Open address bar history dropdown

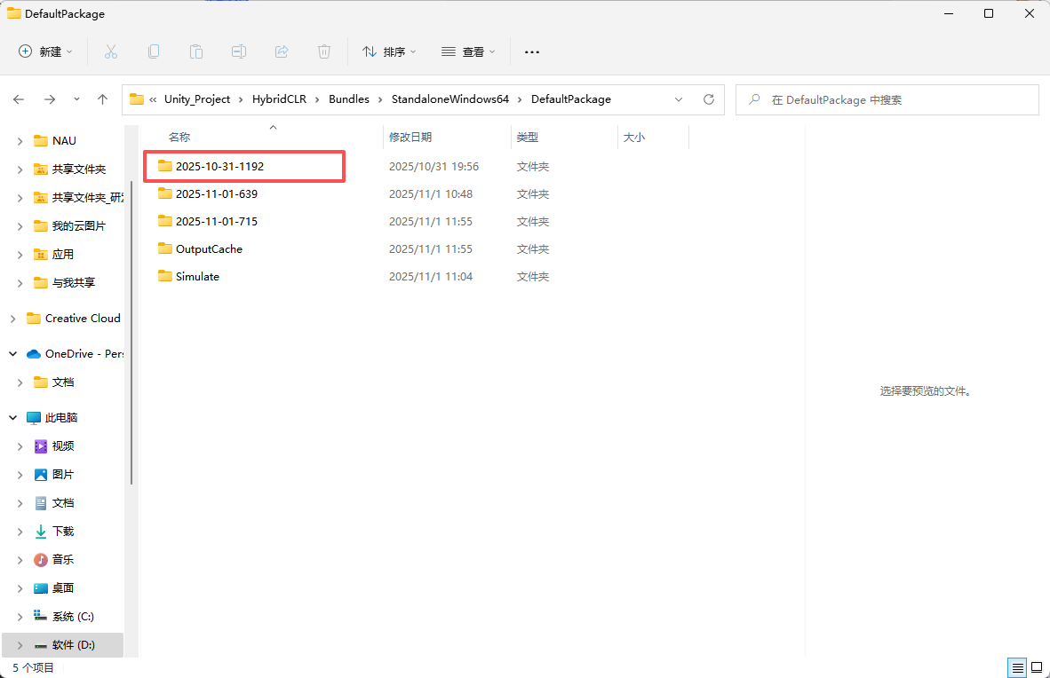[679, 99]
